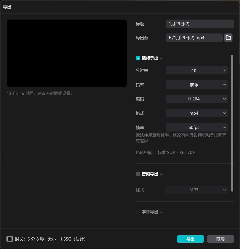Viewport: 240px width, 249px height.
Task: Open the 码率 推荐 dropdown
Action: tap(197, 84)
